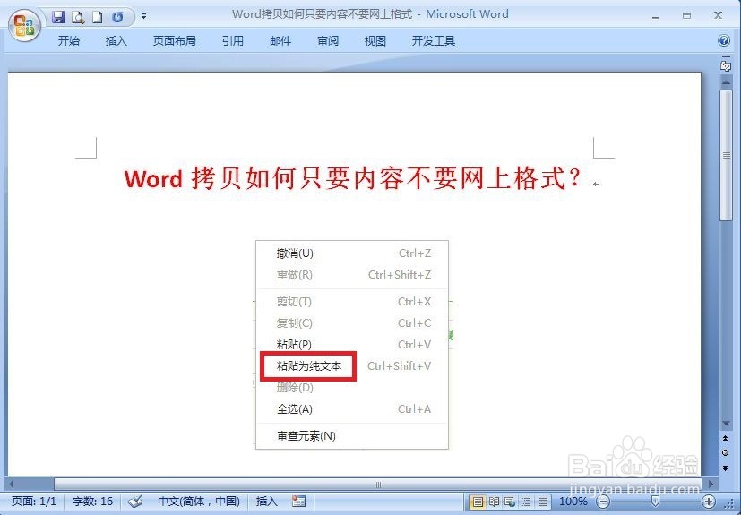The image size is (741, 515).
Task: Open the 插入 ribbon tab
Action: (116, 41)
